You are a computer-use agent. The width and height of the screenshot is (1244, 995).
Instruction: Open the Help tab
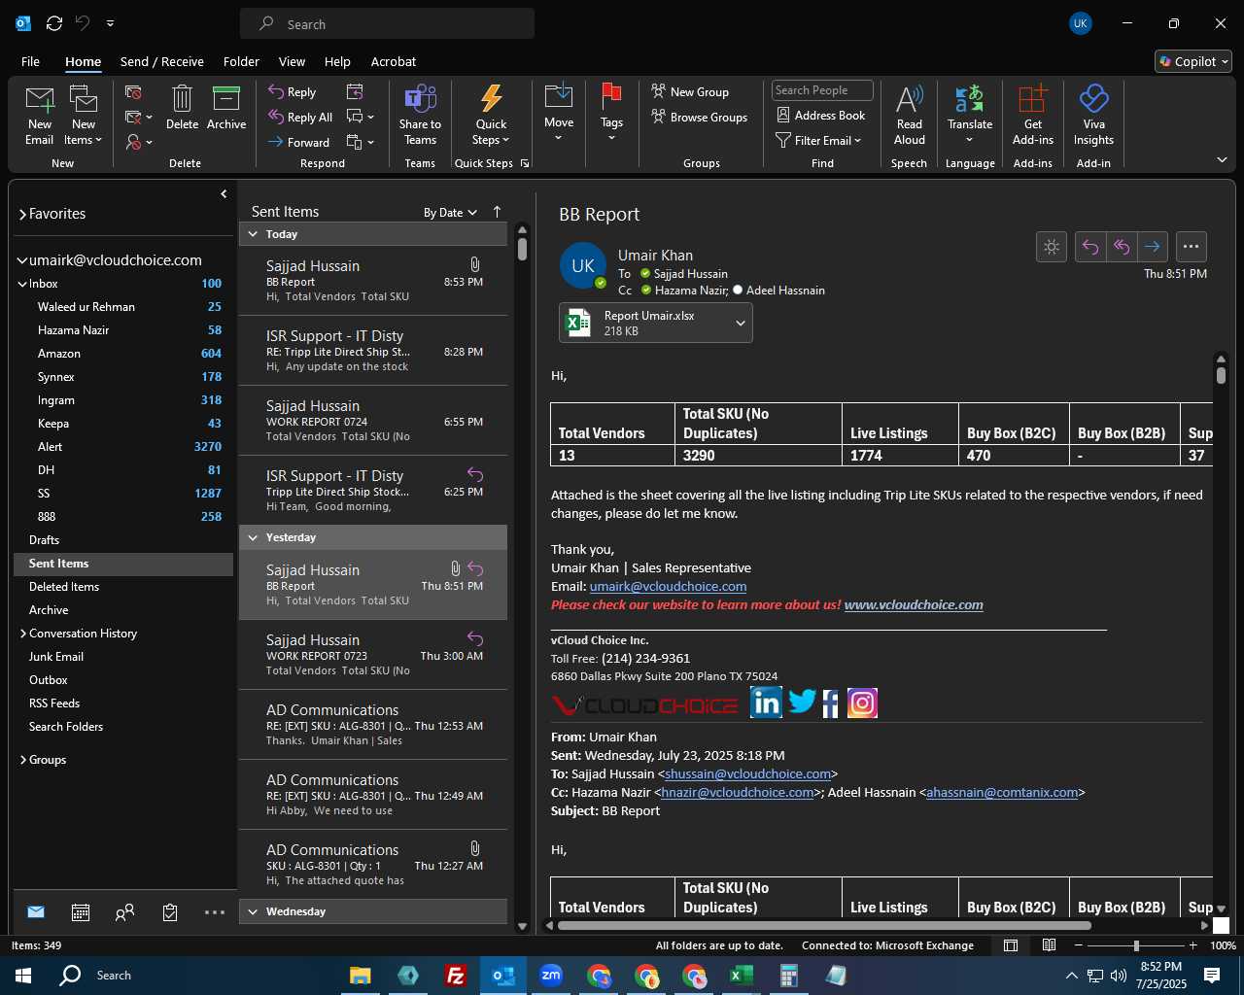[337, 61]
